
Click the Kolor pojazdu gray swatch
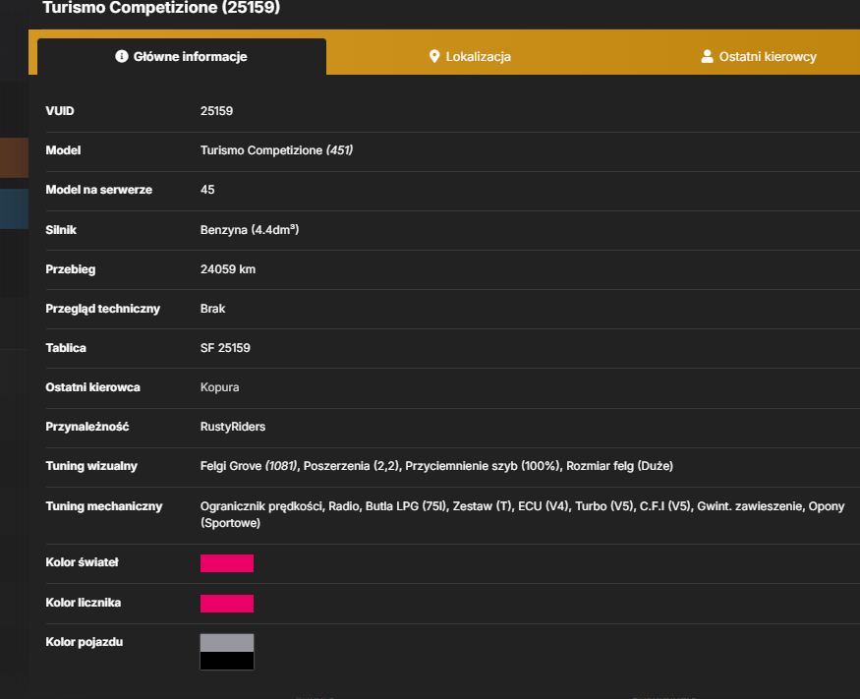pos(227,643)
